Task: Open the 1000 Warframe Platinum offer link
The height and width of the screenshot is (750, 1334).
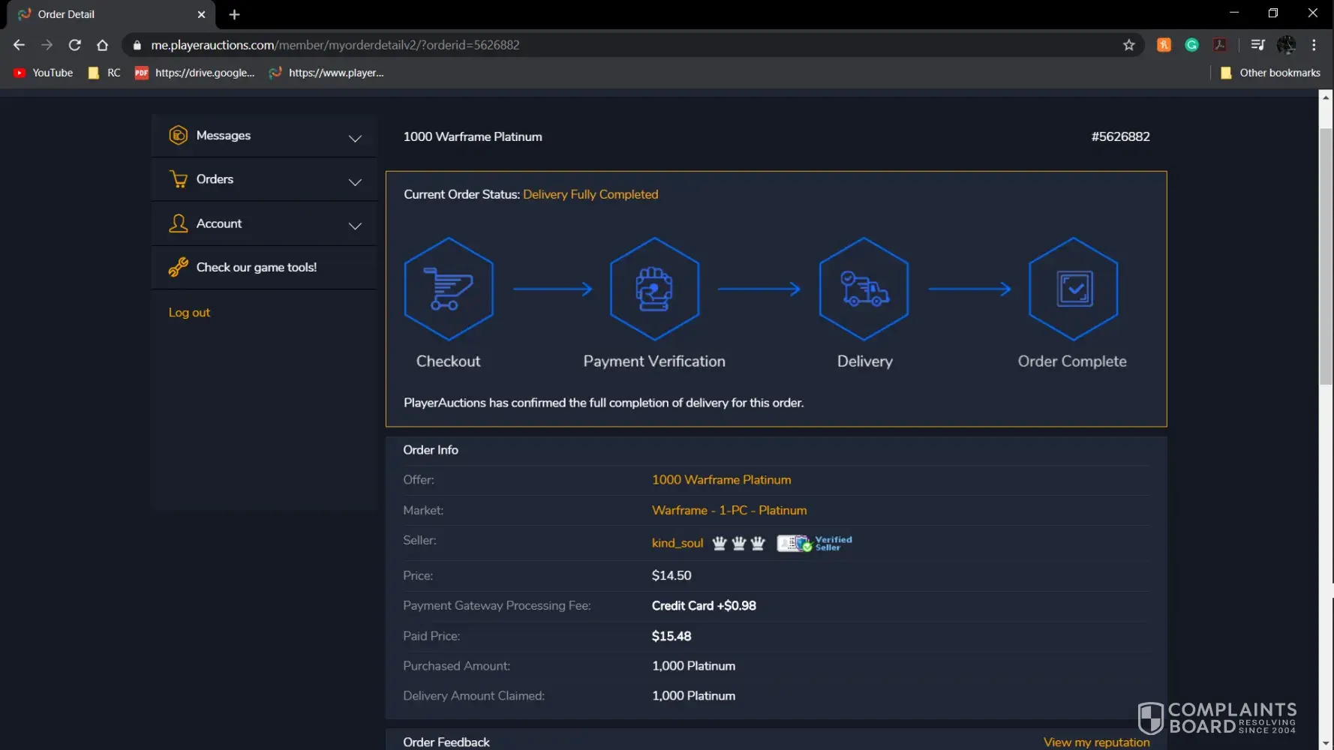Action: tap(721, 480)
